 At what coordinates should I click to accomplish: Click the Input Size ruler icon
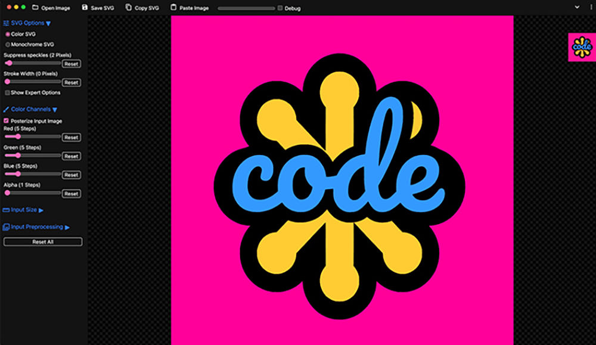tap(6, 210)
